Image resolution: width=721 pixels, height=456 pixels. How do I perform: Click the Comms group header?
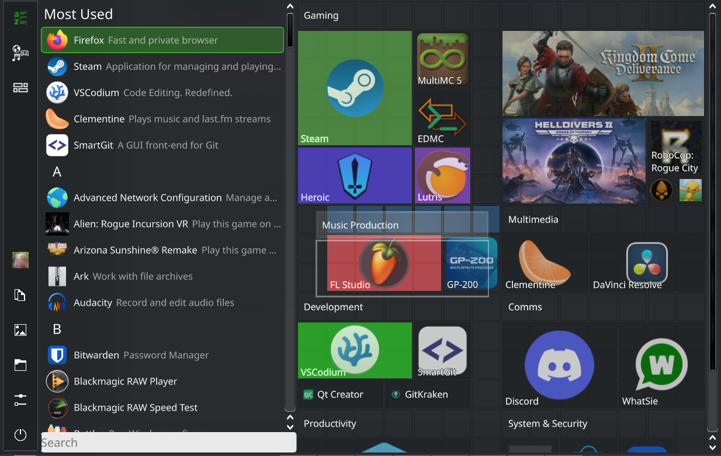click(525, 307)
